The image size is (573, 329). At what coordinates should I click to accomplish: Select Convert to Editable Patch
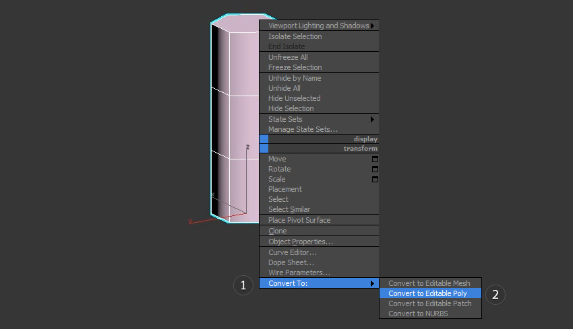429,303
